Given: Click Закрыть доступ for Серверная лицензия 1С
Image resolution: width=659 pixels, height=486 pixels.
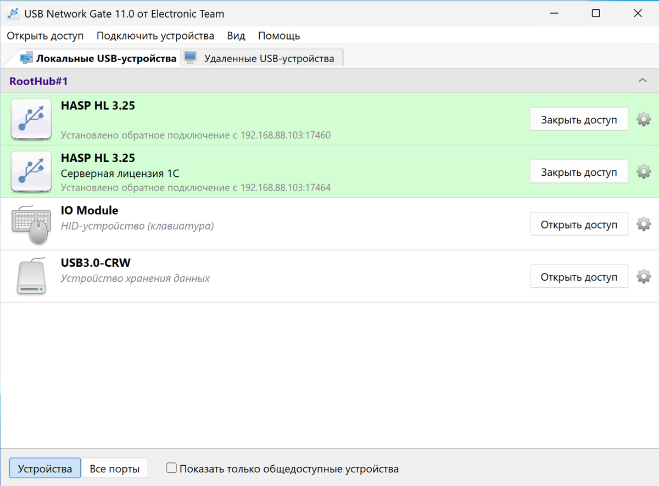Looking at the screenshot, I should click(579, 172).
